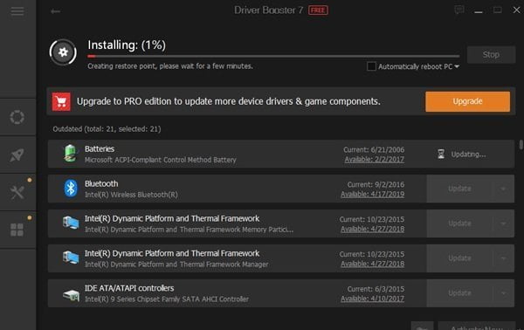Click the red shopping cart icon
The height and width of the screenshot is (330, 524).
point(61,101)
